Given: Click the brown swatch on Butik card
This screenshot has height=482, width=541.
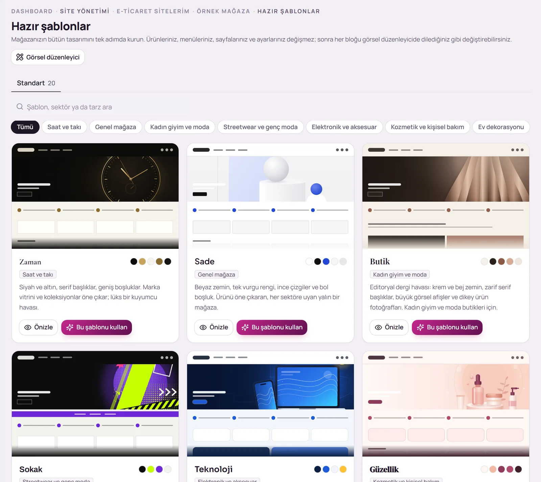Looking at the screenshot, I should [501, 262].
